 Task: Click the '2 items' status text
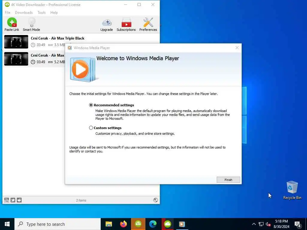81,200
